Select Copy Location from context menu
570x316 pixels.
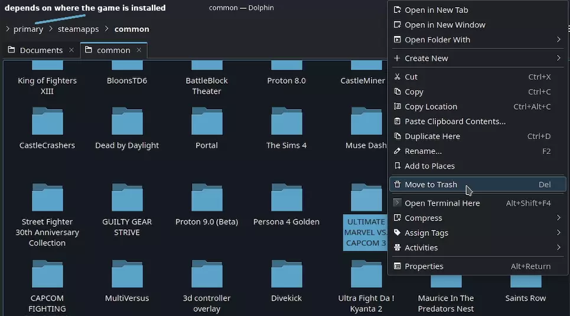click(x=478, y=106)
